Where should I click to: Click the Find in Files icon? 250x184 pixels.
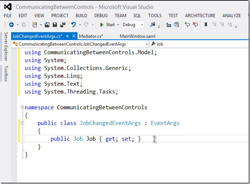153,25
